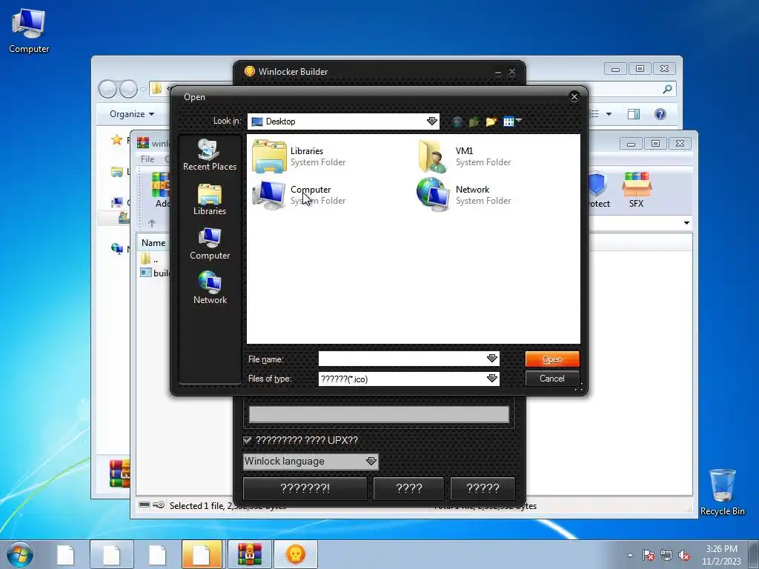Select the '..' parent folder row in WinRAR

pos(150,259)
